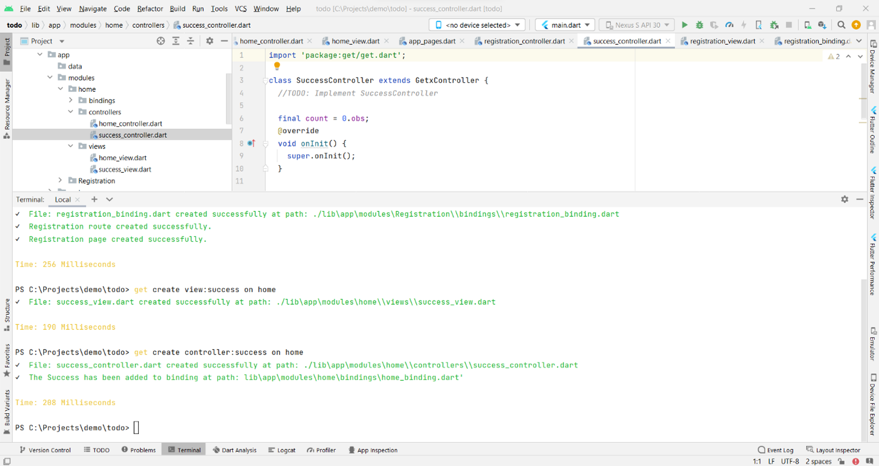The width and height of the screenshot is (879, 466).
Task: Run with coverage icon in toolbar
Action: (x=714, y=25)
